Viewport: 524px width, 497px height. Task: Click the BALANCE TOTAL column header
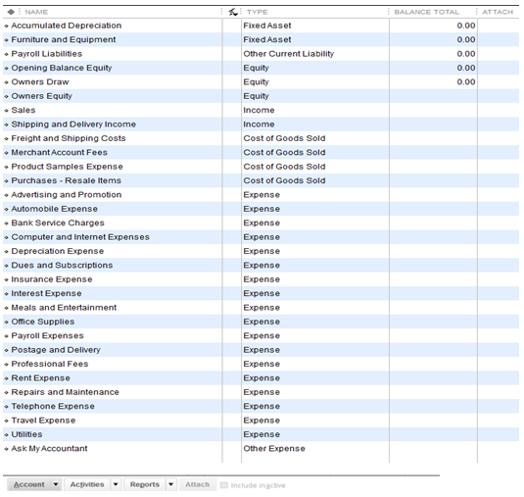426,12
